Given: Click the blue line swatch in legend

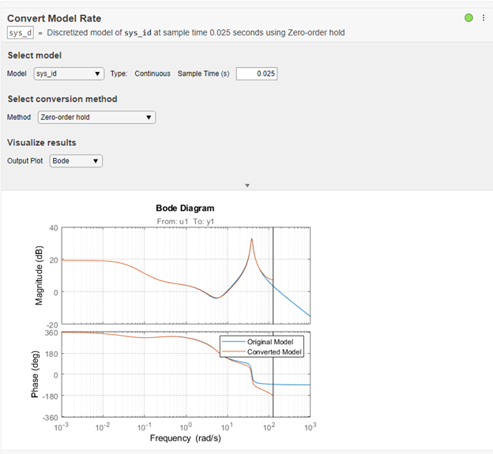Looking at the screenshot, I should (x=235, y=342).
